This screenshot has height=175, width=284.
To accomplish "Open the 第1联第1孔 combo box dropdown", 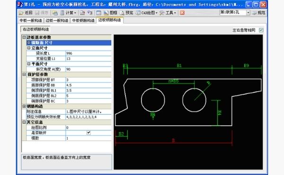I will (x=248, y=12).
